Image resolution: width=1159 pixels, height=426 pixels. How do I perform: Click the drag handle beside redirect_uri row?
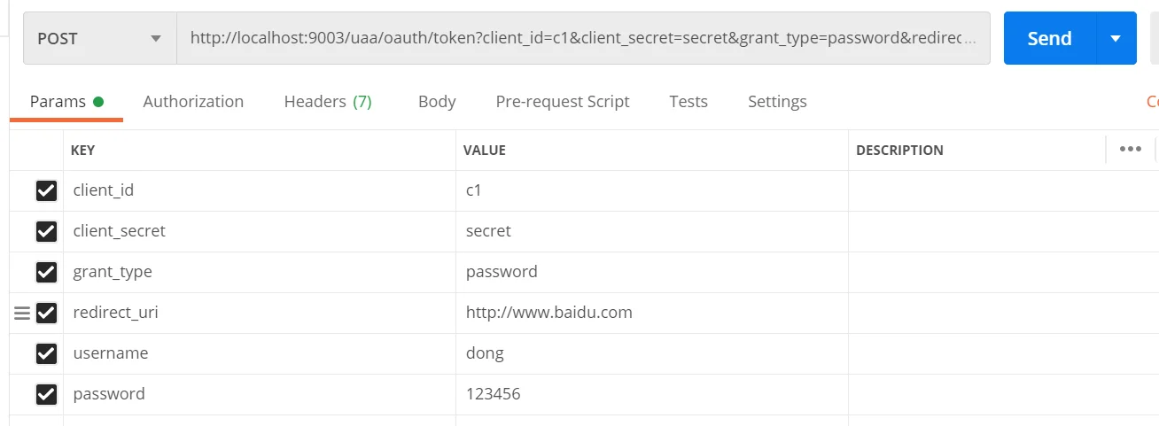(x=22, y=313)
